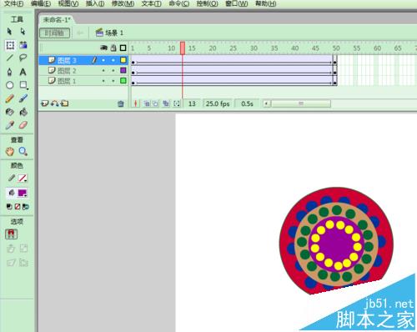Screen dimensions: 417x332
Task: Toggle the lock all layers icon
Action: point(113,48)
